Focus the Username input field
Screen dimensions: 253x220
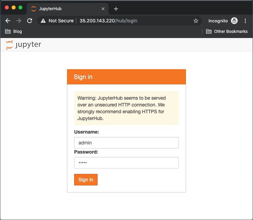[126, 143]
